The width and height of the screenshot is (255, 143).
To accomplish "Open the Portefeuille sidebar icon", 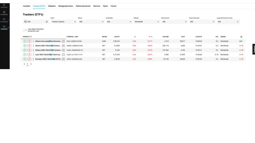I will click(4, 12).
